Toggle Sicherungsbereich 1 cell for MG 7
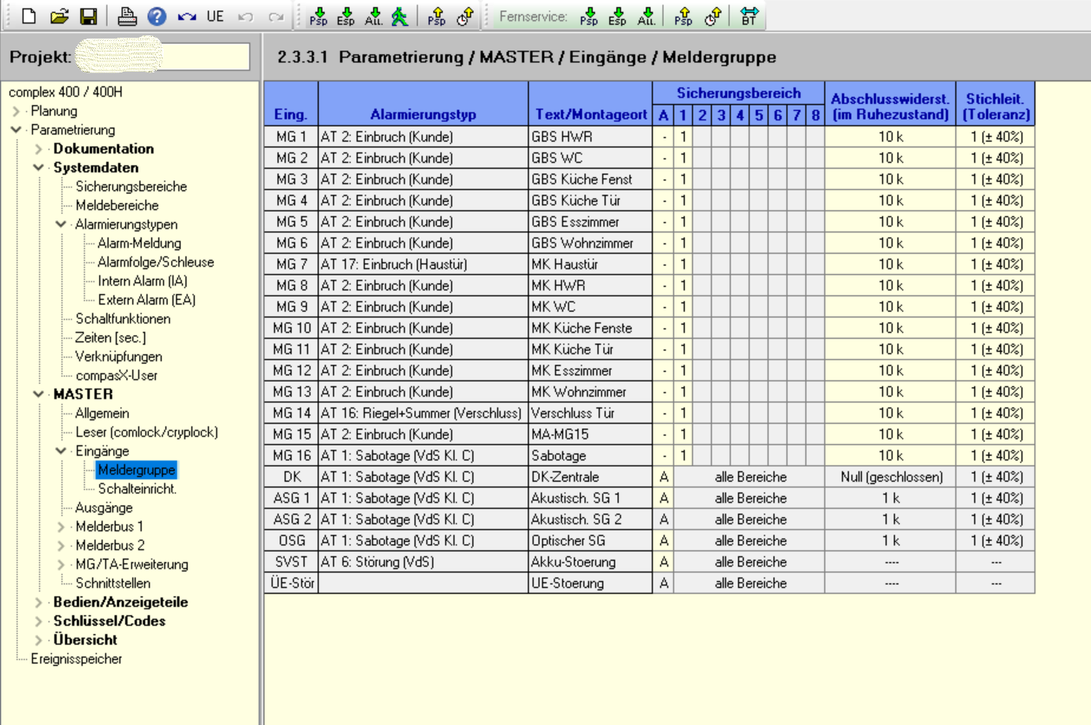Screen dimensions: 1091x725 pyautogui.click(x=683, y=264)
